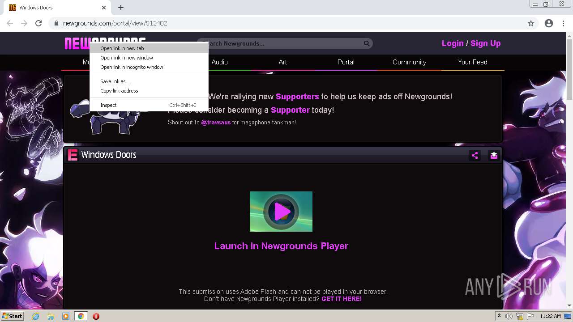
Task: Close the Windows Doors tab
Action: click(104, 8)
